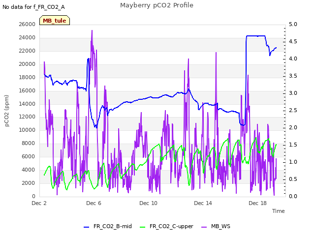Click the 4.5 right axis label
The width and height of the screenshot is (315, 236).
point(293,41)
